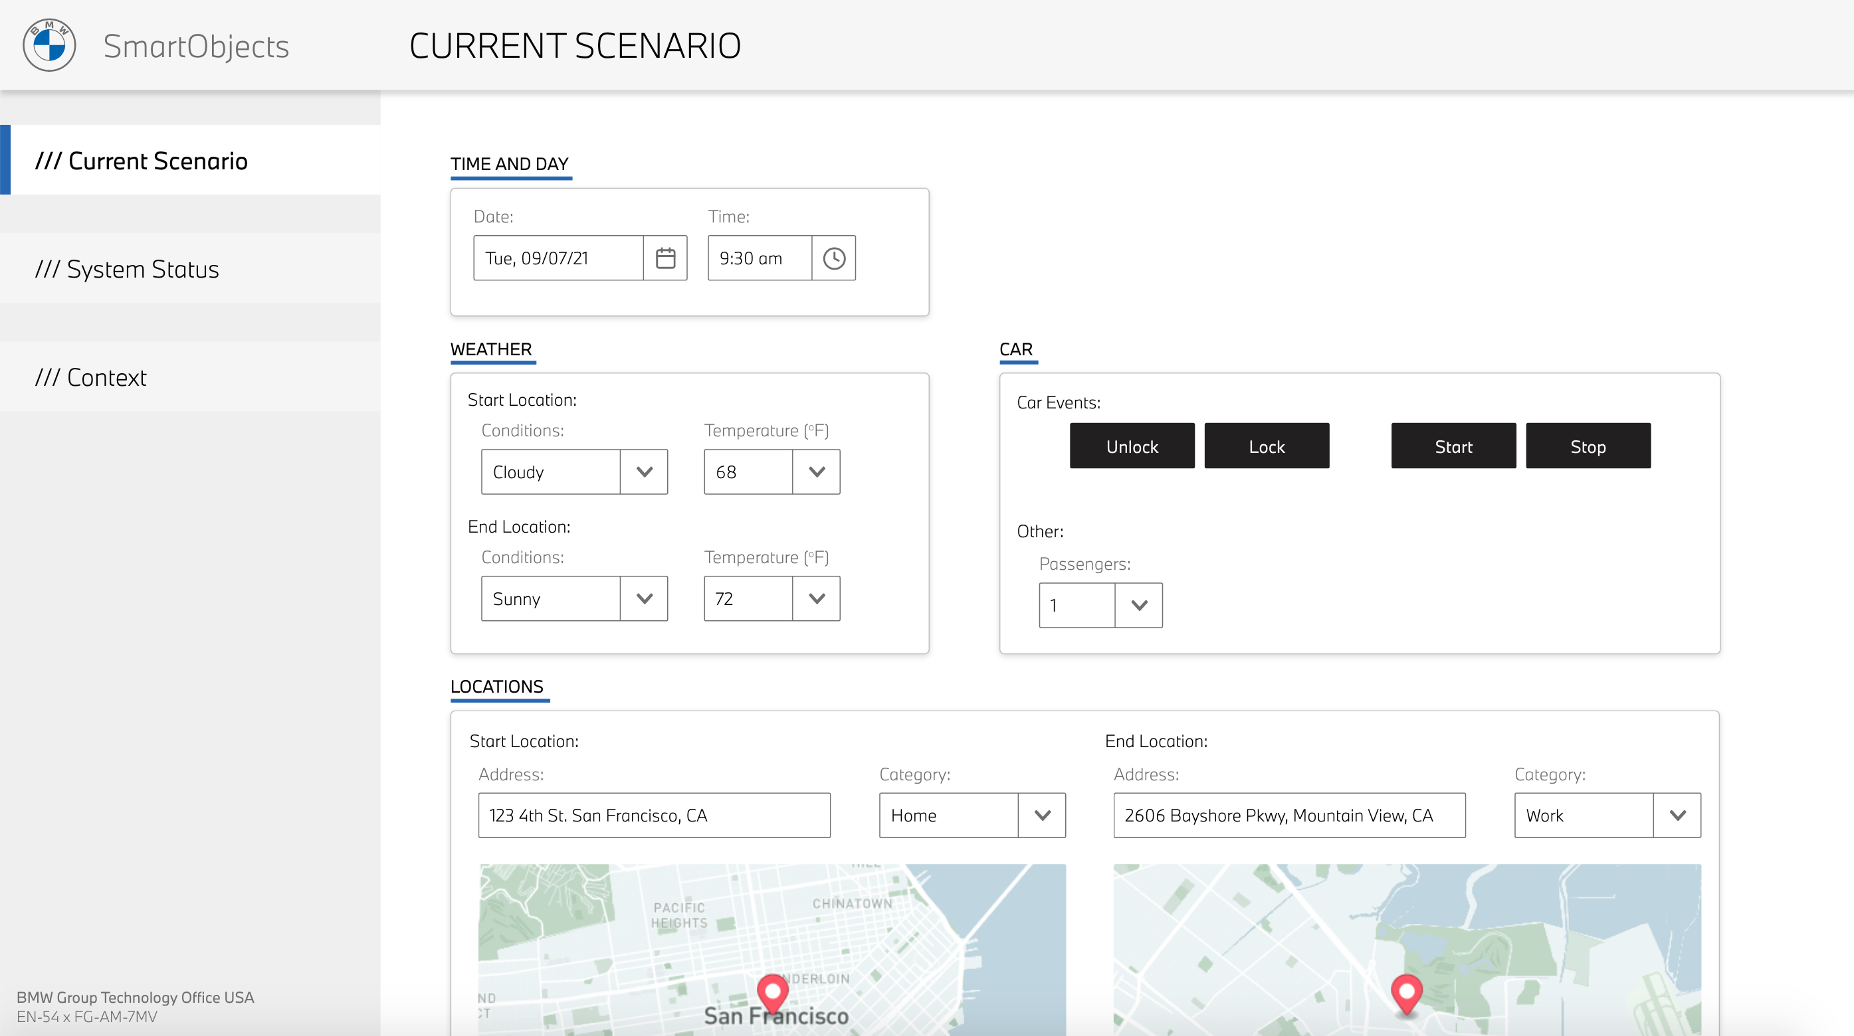1854x1036 pixels.
Task: Click the Lock car event button
Action: (x=1267, y=446)
